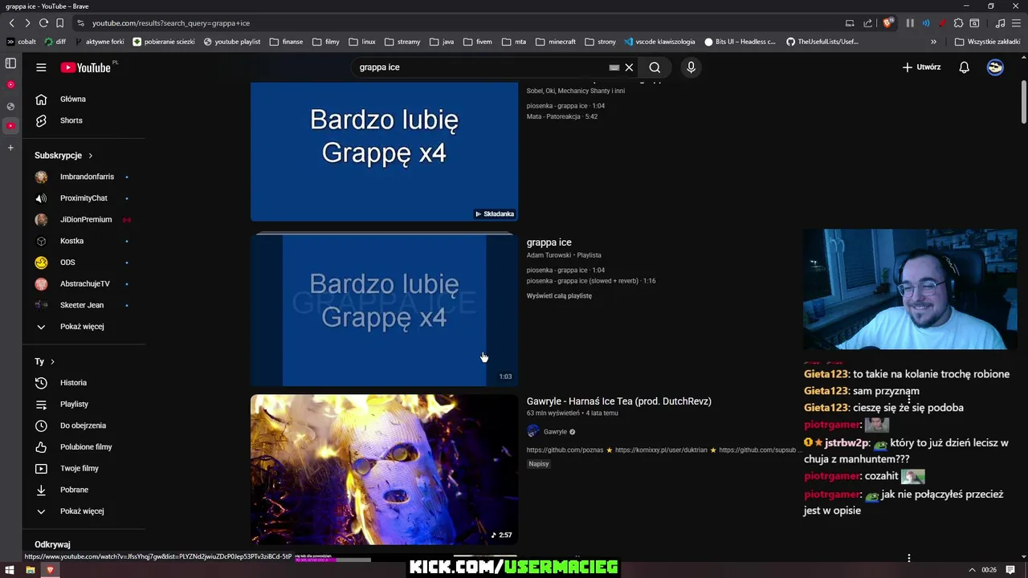Open Gawryle - Harnaś Ice Tea video title
Image resolution: width=1028 pixels, height=578 pixels.
tap(618, 401)
